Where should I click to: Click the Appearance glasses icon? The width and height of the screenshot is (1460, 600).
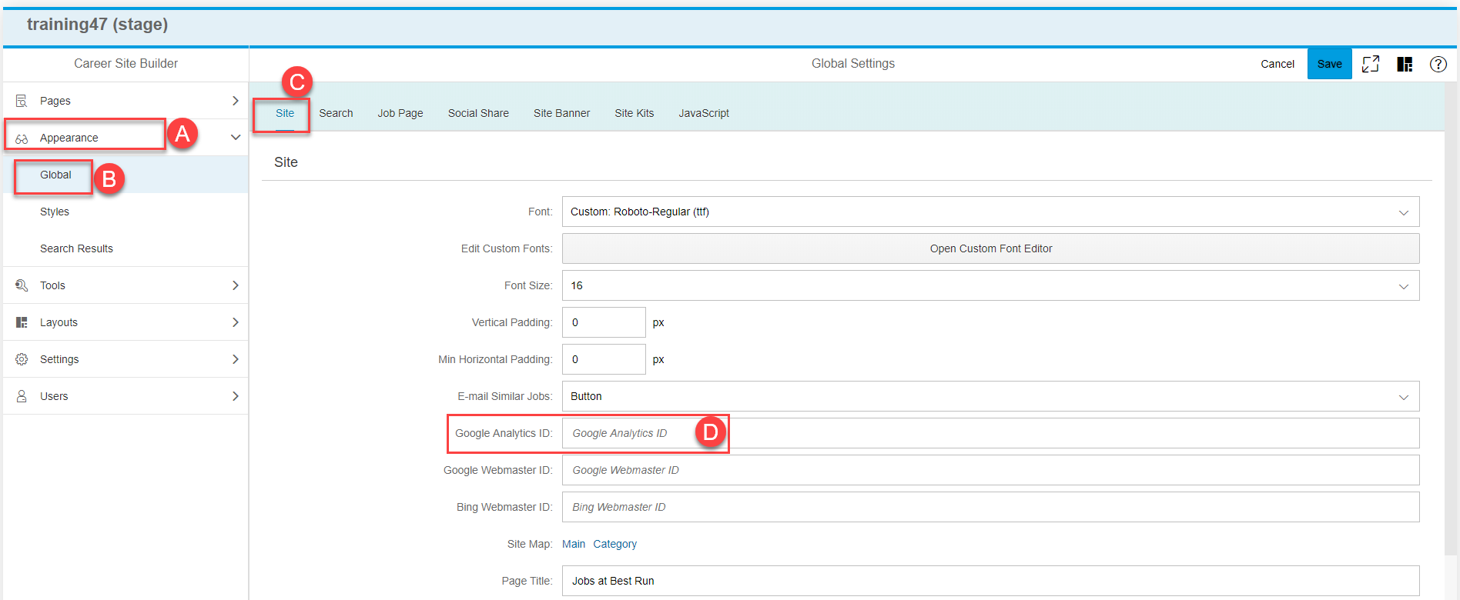pos(22,138)
